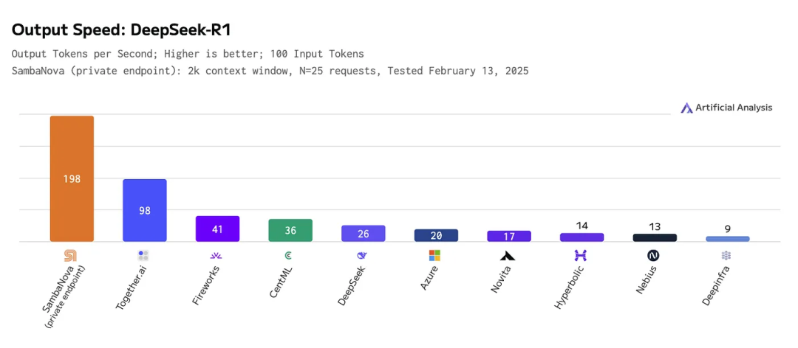Image resolution: width=798 pixels, height=348 pixels.
Task: Click the Artificial Analysis logo
Action: click(x=727, y=108)
